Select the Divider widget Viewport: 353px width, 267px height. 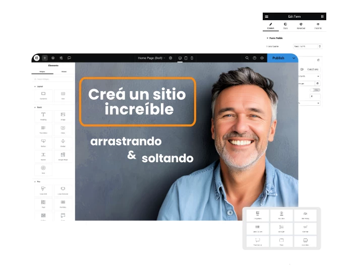pyautogui.click(x=63, y=143)
